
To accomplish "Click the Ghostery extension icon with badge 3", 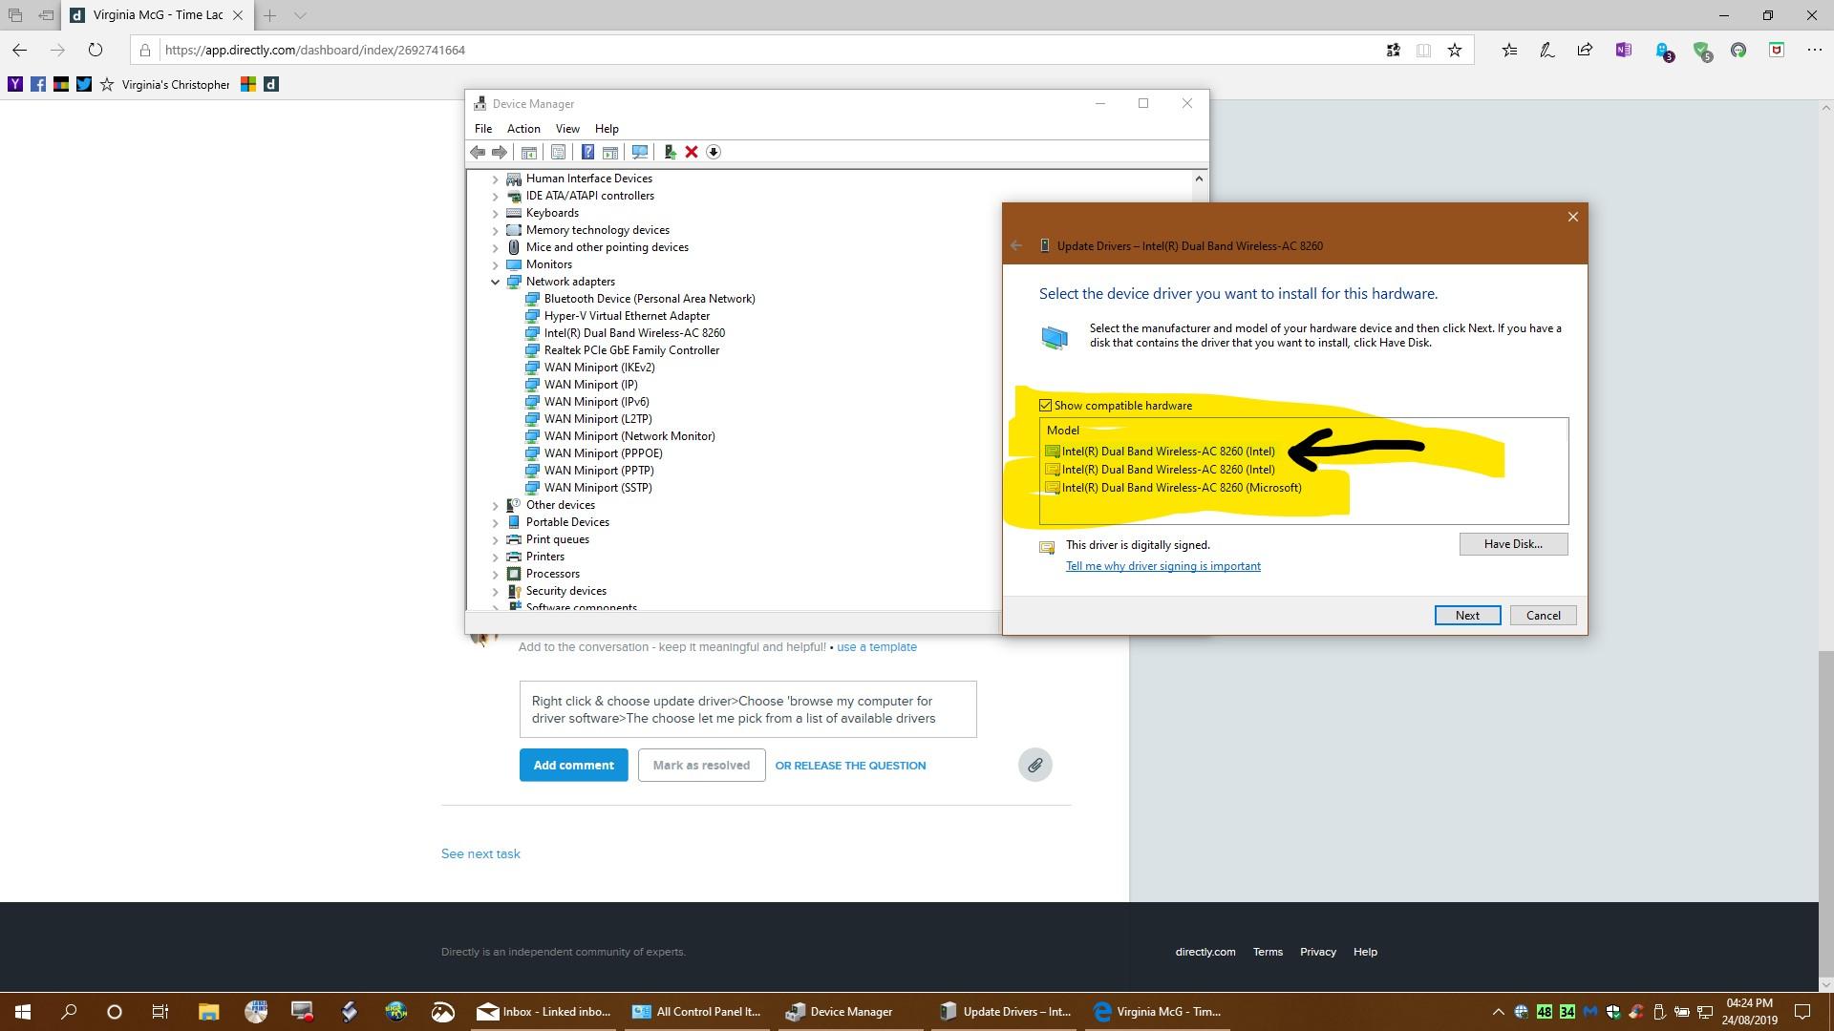I will pyautogui.click(x=1663, y=52).
